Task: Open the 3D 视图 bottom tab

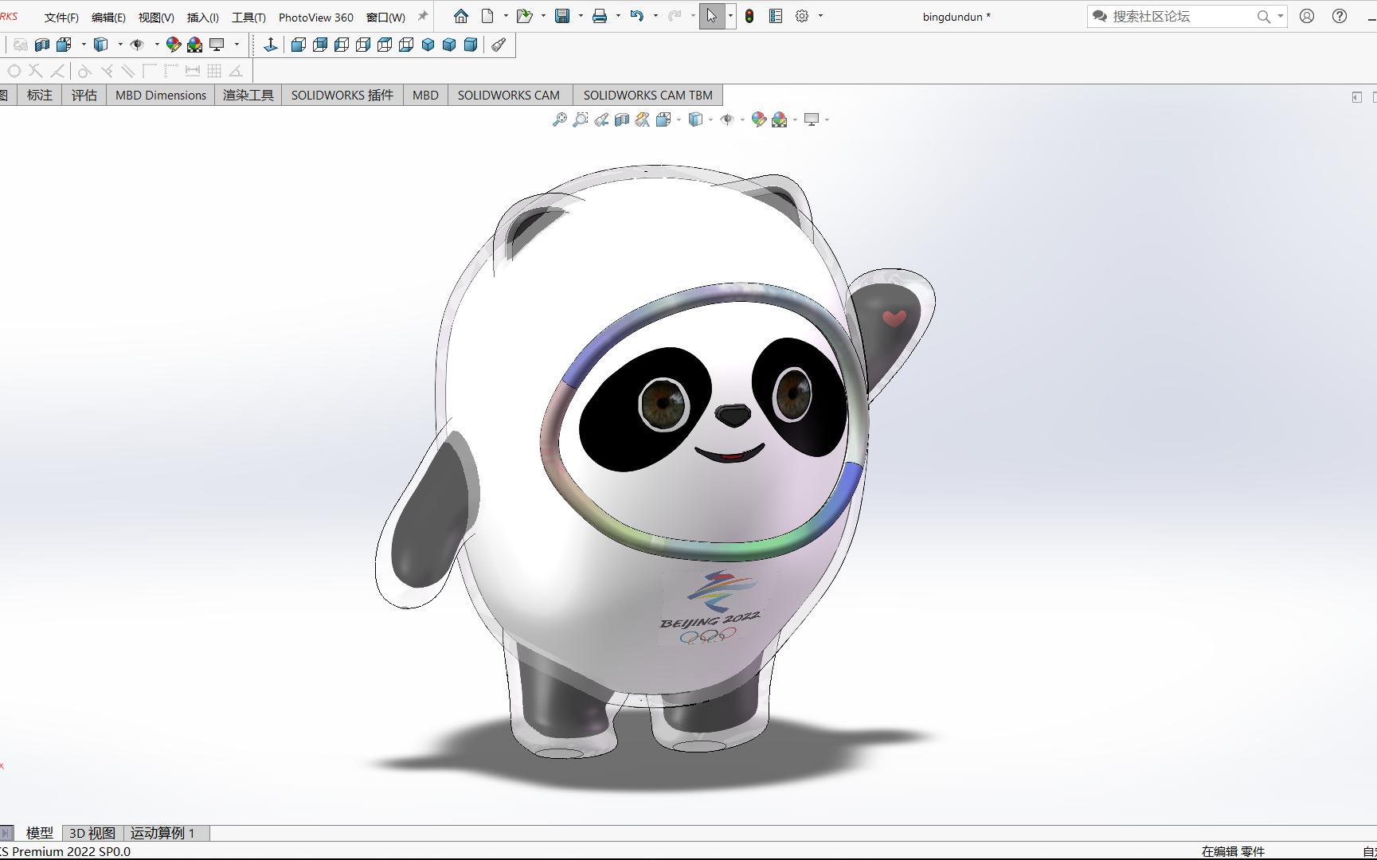Action: pos(92,833)
